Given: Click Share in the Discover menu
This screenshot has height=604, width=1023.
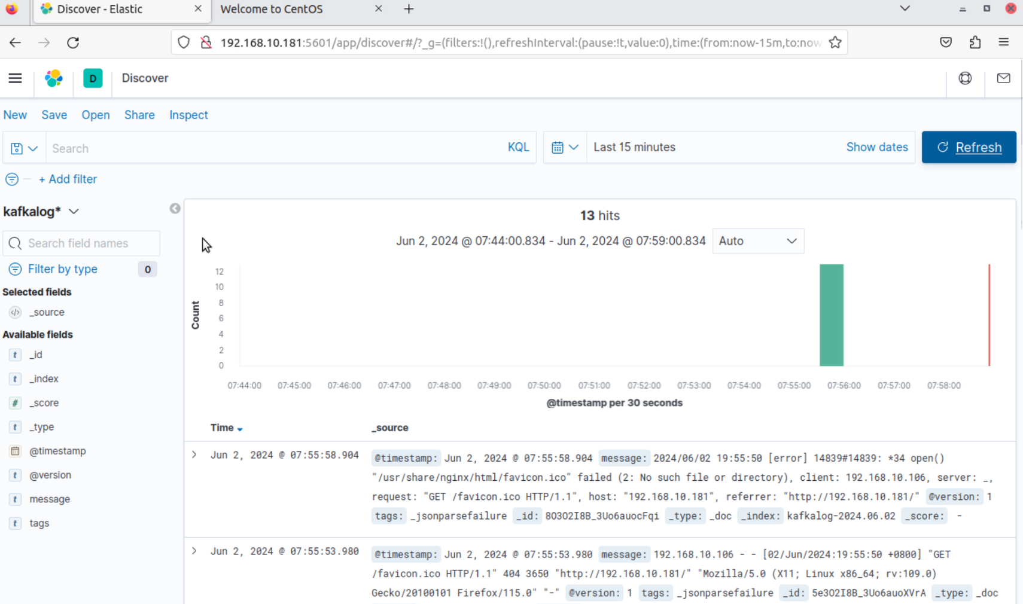Looking at the screenshot, I should click(x=139, y=115).
